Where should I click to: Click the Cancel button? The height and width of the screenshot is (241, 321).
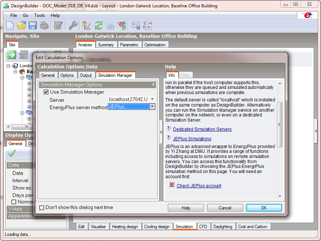[225, 208]
